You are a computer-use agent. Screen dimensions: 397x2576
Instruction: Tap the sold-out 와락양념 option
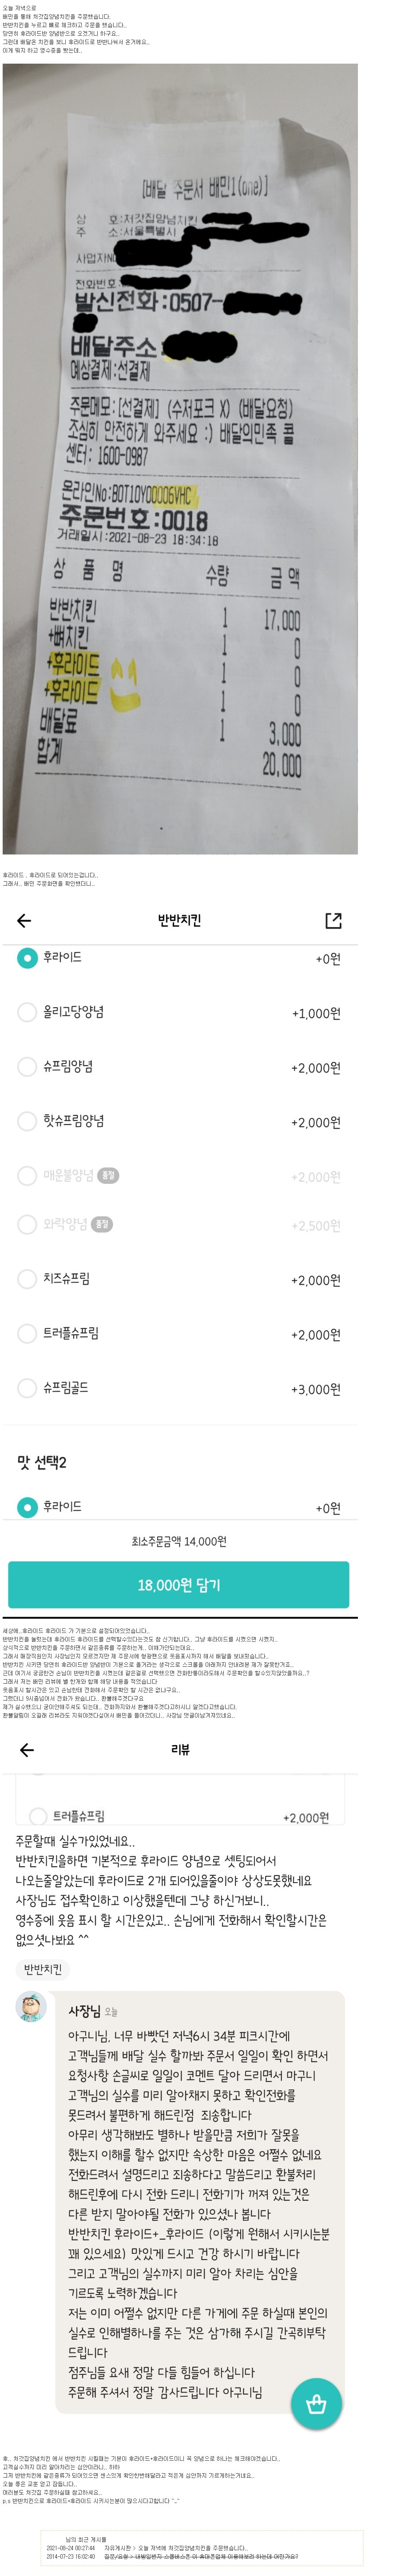click(x=179, y=1225)
